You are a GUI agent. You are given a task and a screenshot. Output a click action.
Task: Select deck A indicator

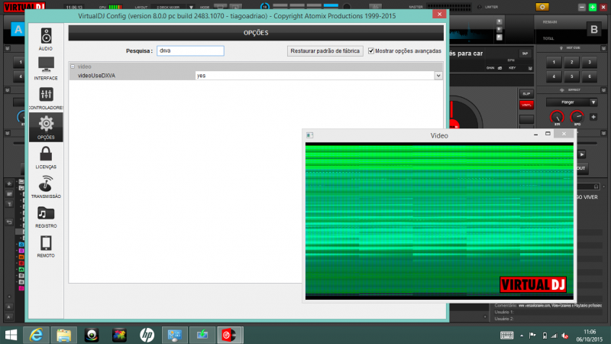click(18, 29)
